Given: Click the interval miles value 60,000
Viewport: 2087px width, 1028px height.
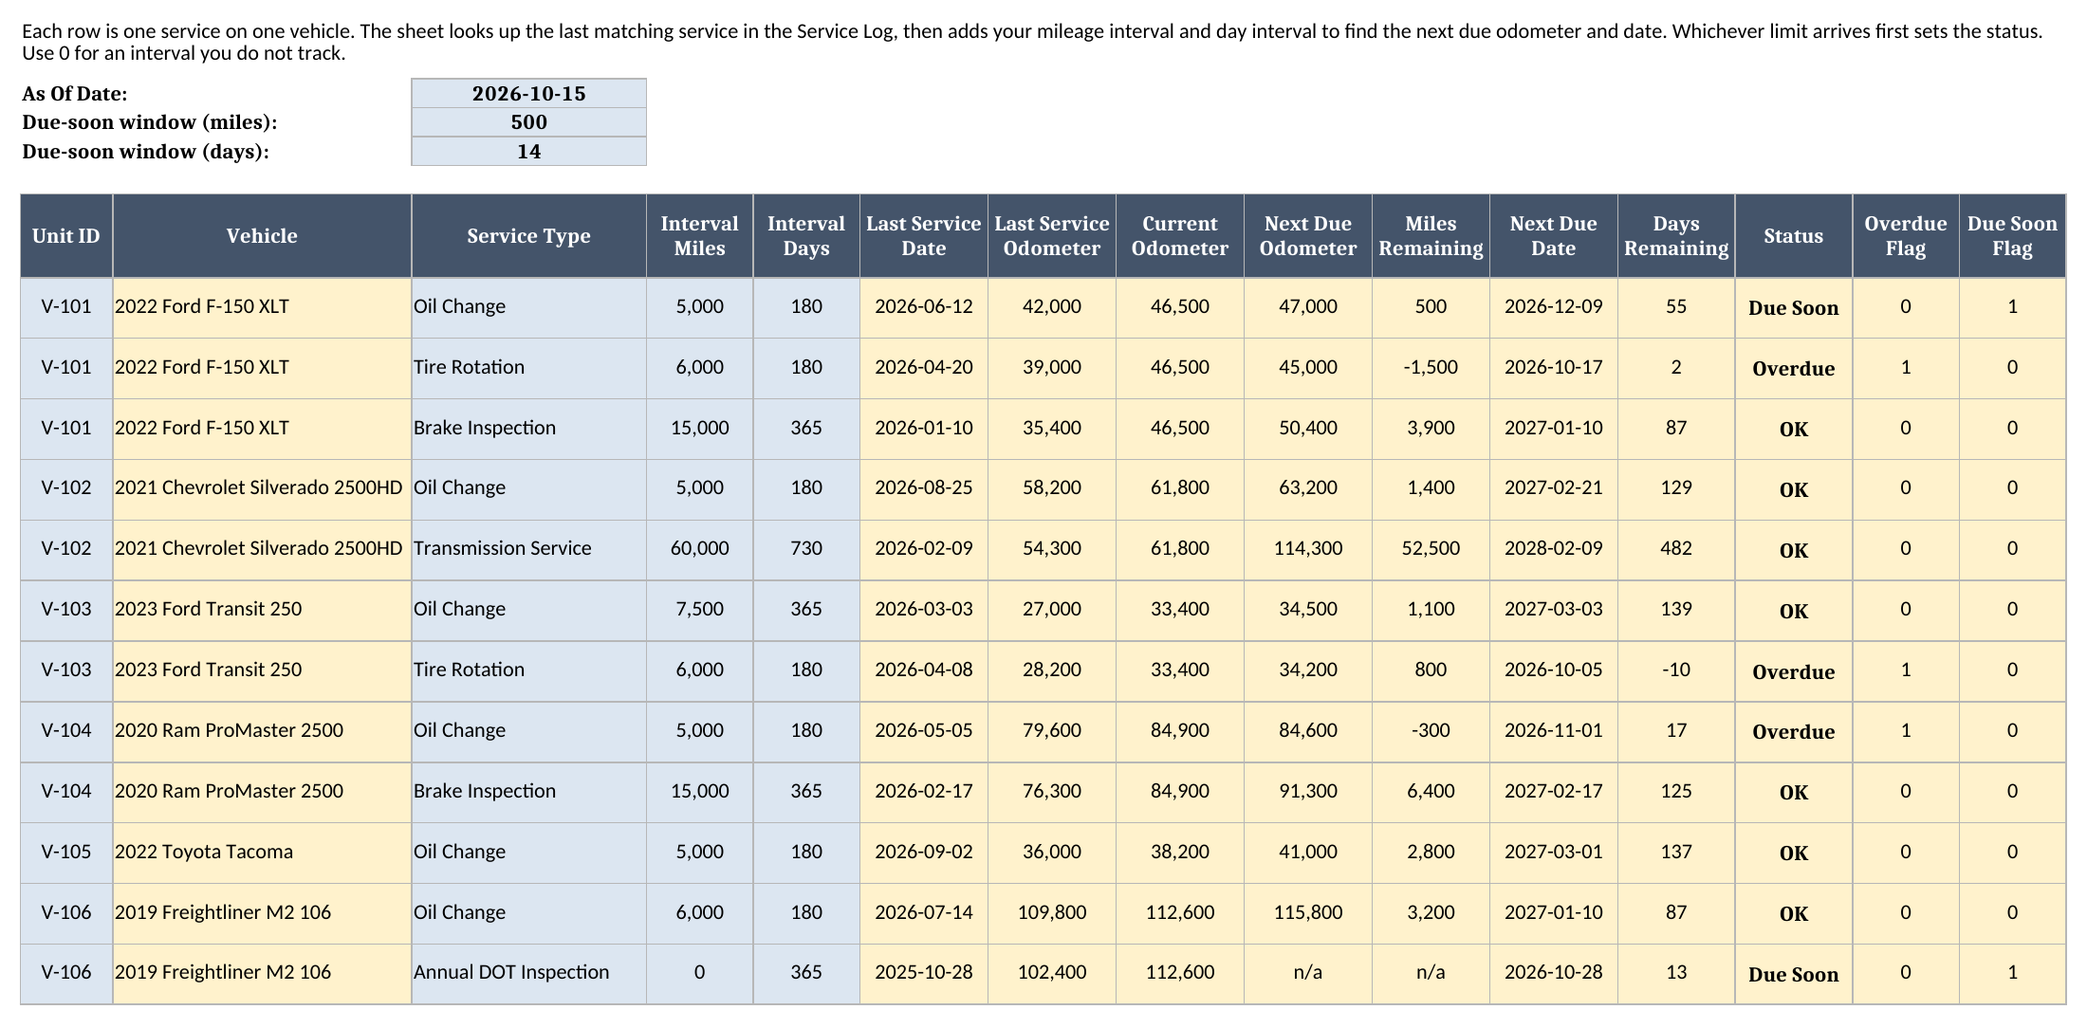Looking at the screenshot, I should click(699, 549).
